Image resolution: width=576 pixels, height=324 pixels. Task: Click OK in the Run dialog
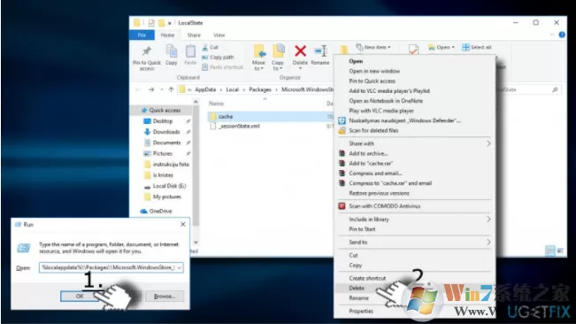[x=80, y=296]
